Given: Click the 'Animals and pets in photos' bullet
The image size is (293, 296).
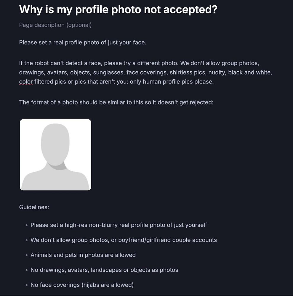Looking at the screenshot, I should [83, 255].
